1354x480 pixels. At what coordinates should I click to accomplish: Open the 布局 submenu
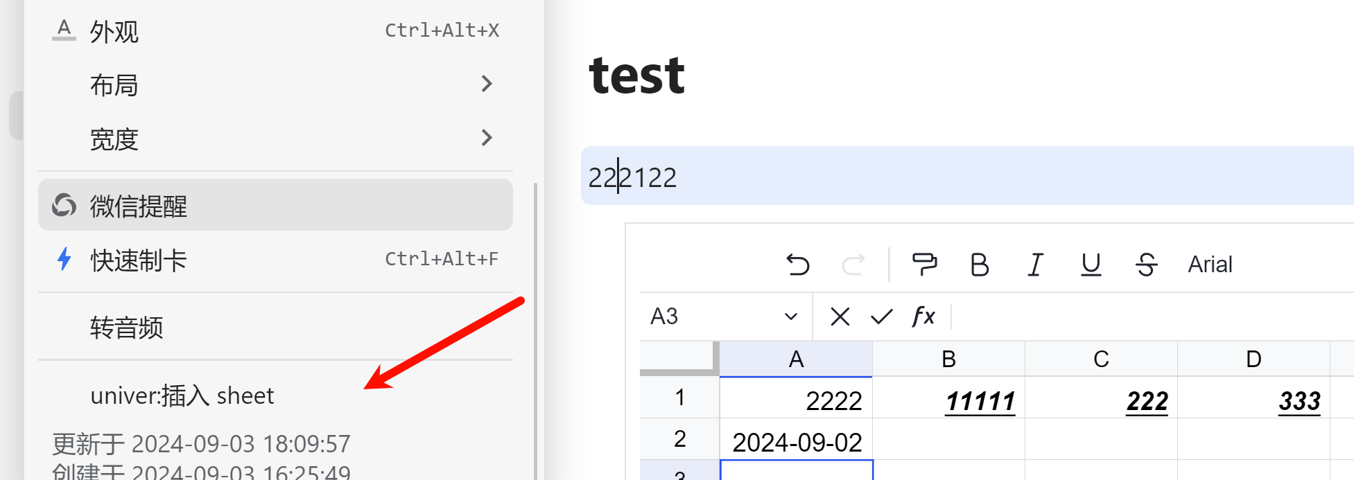pos(275,85)
